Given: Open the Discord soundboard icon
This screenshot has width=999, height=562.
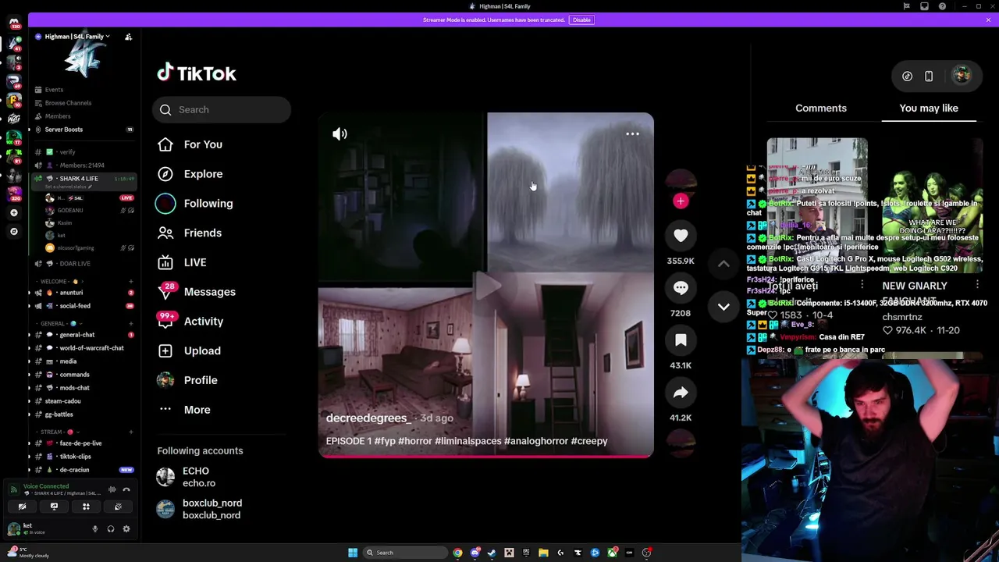Looking at the screenshot, I should click(x=118, y=507).
